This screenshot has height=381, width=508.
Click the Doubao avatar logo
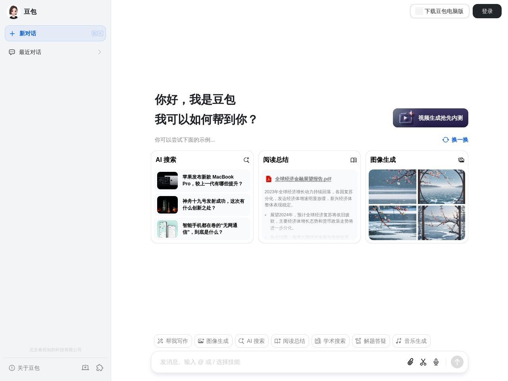coord(13,12)
